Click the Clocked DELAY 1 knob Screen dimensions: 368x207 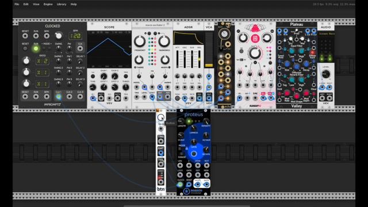click(80, 62)
